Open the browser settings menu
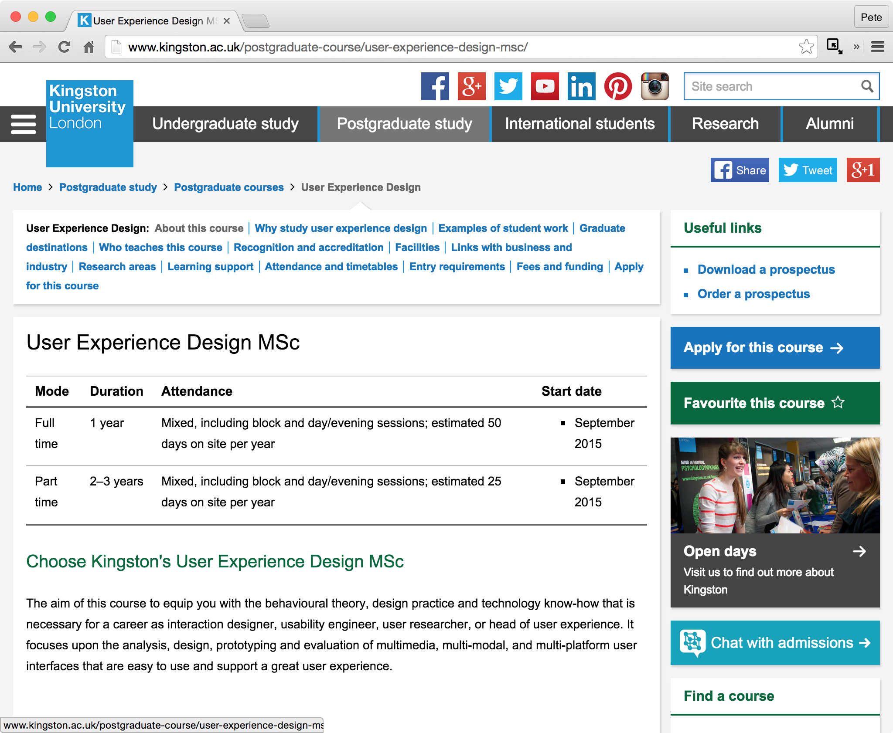This screenshot has height=733, width=893. tap(878, 47)
